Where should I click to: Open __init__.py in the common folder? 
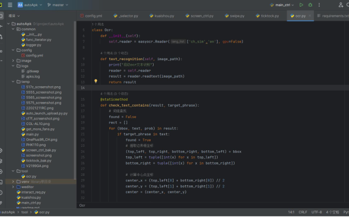pyautogui.click(x=32, y=34)
